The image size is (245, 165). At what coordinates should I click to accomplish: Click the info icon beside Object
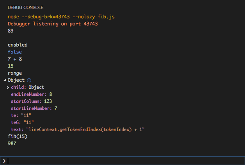[29, 80]
